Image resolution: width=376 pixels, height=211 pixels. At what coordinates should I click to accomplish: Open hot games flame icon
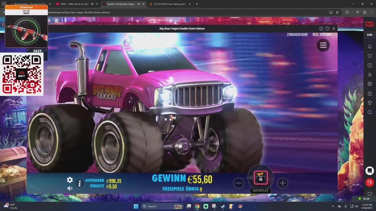click(x=370, y=75)
